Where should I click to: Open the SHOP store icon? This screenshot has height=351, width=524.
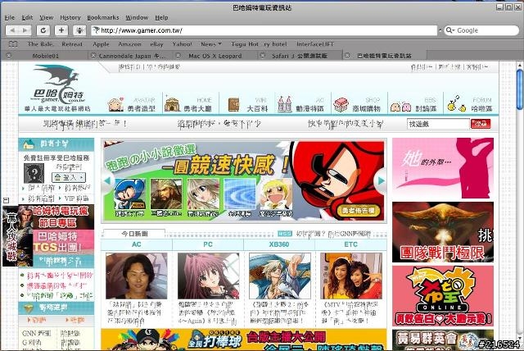click(x=341, y=105)
